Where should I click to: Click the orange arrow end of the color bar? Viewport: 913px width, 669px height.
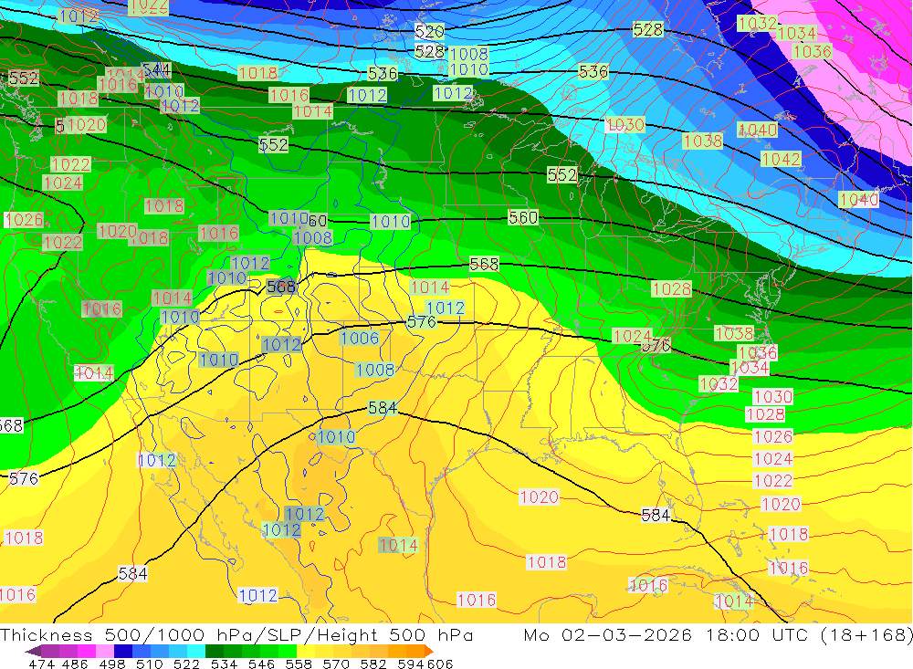(x=429, y=651)
